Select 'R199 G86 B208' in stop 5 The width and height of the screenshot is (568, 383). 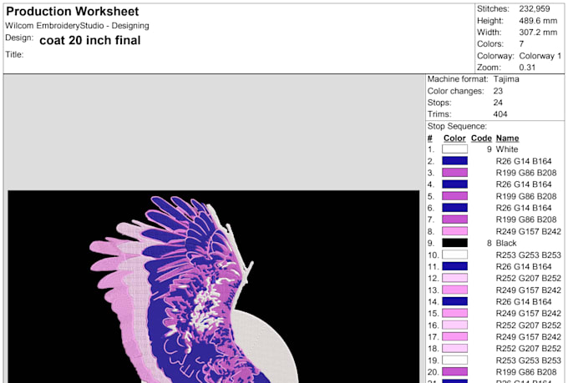tap(526, 196)
